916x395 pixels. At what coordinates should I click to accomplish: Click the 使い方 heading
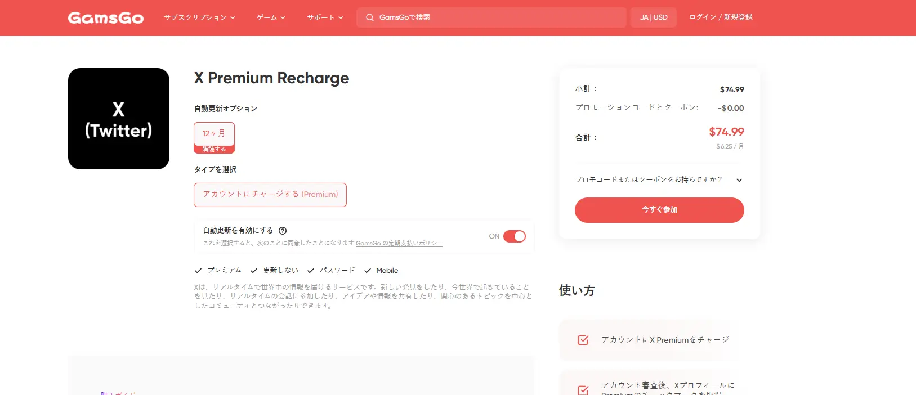[x=577, y=291]
